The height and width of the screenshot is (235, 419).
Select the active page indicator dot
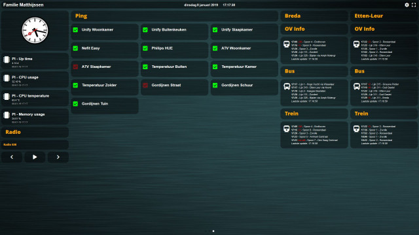click(213, 231)
